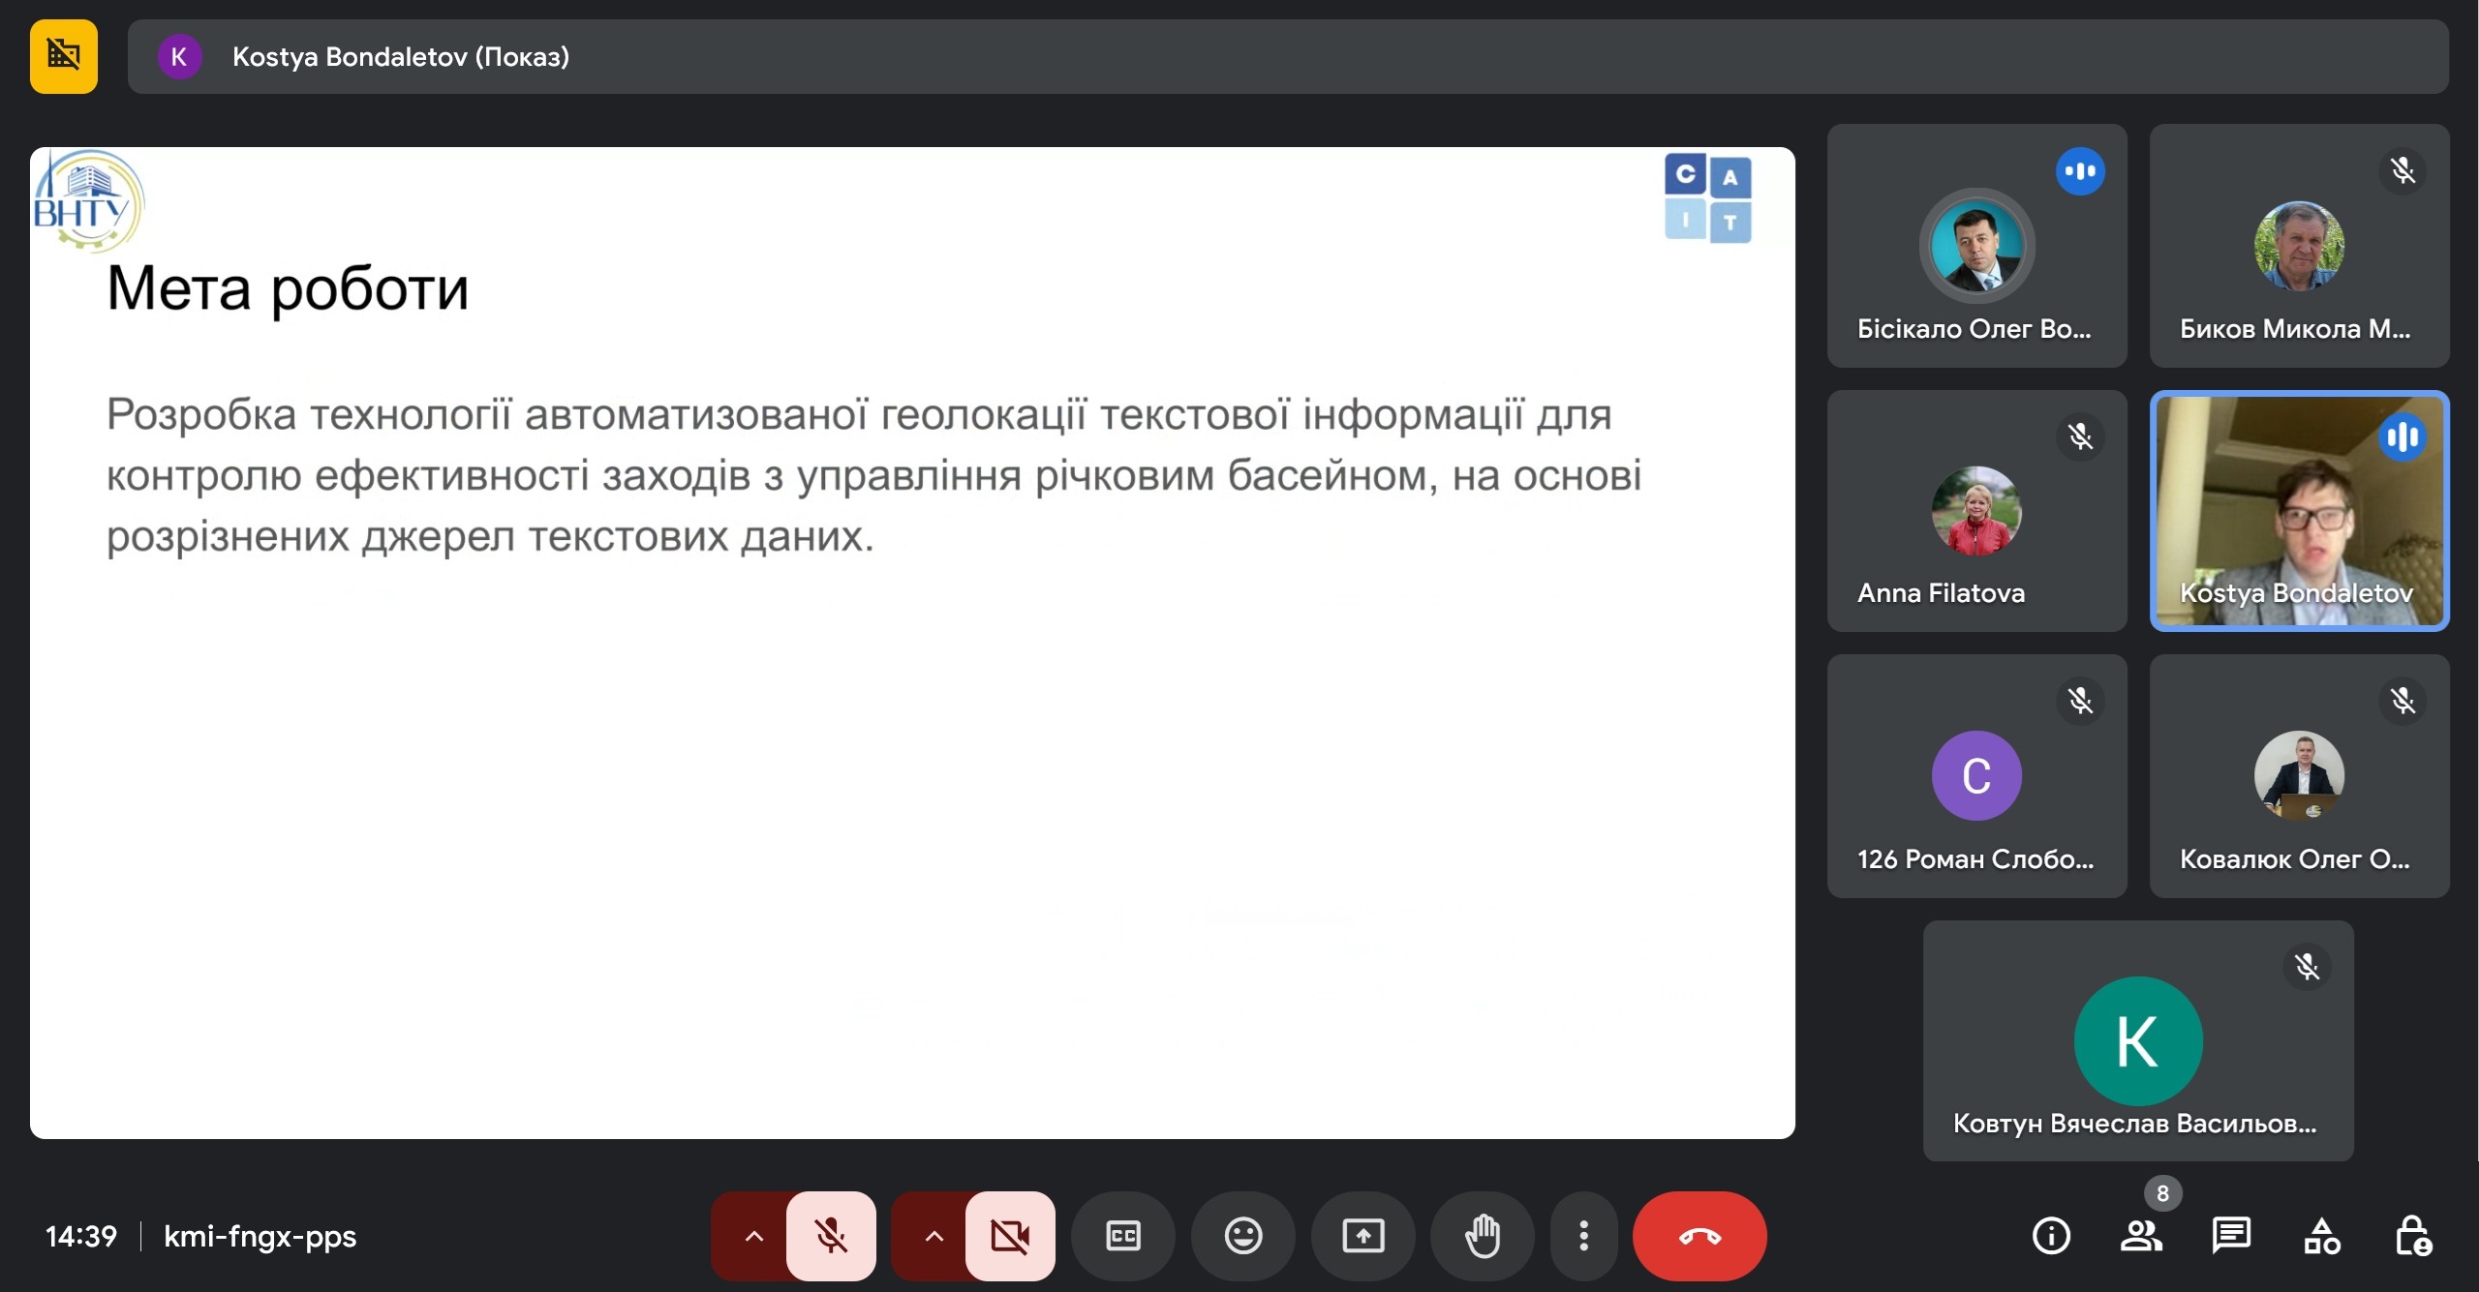Click the green K avatar of Ковтун Вячеслав
This screenshot has width=2479, height=1292.
pyautogui.click(x=2138, y=1040)
